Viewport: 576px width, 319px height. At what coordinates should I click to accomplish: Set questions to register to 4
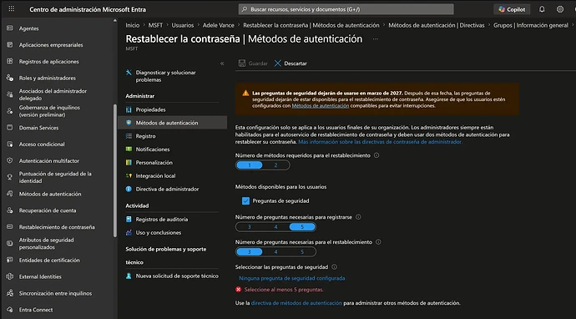click(275, 227)
